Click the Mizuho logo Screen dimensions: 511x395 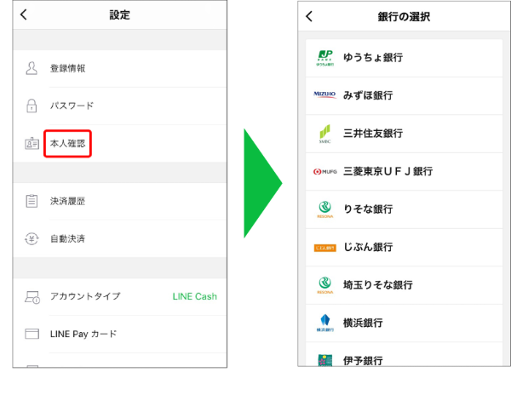(x=324, y=95)
